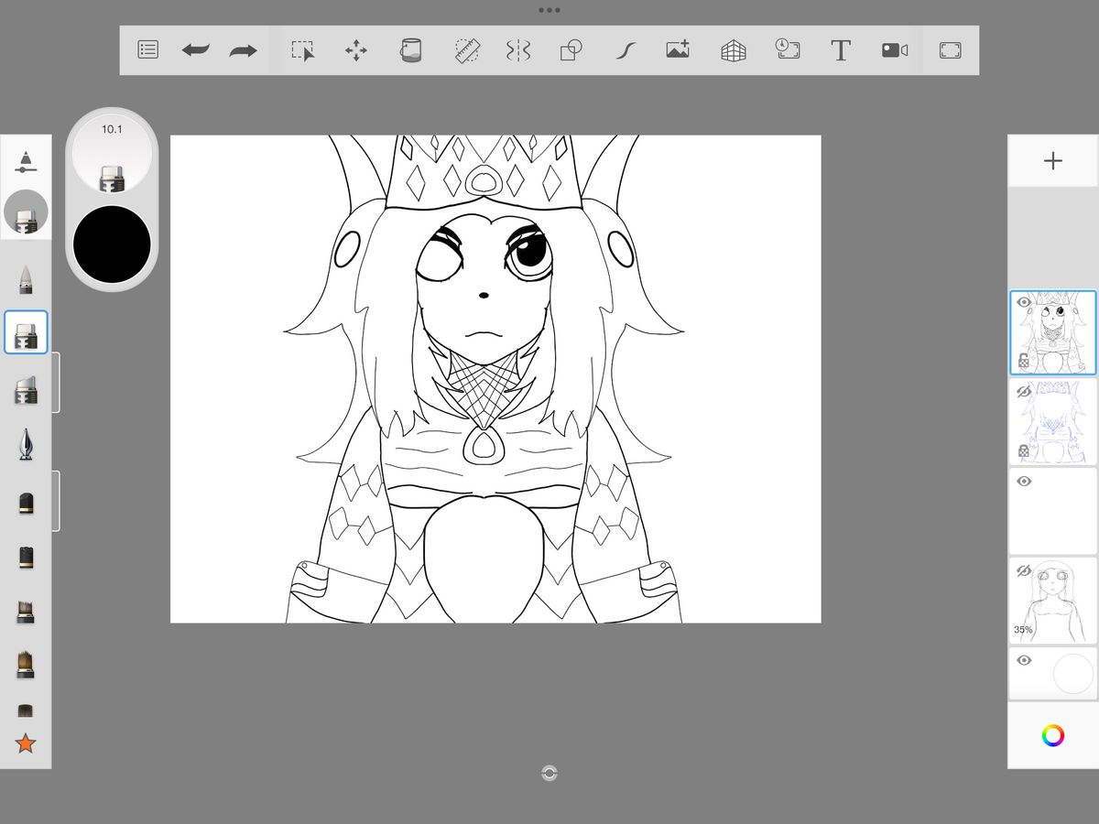
Task: Hide the top line-art layer
Action: coord(1024,302)
